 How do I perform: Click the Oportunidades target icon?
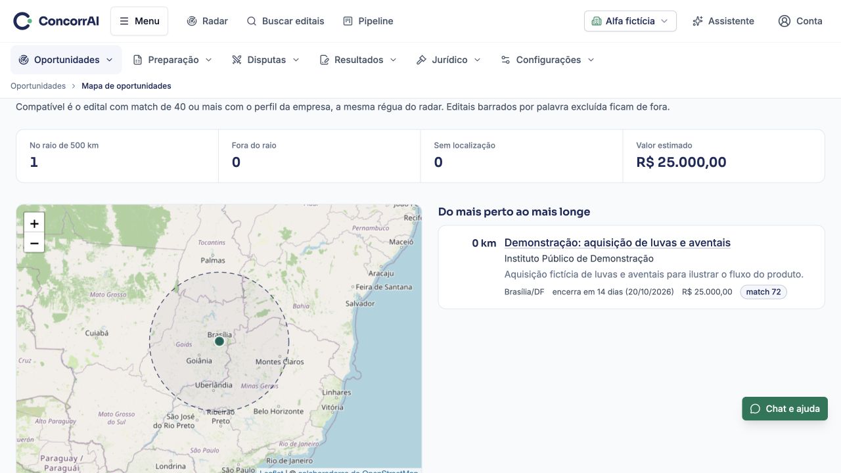point(24,60)
